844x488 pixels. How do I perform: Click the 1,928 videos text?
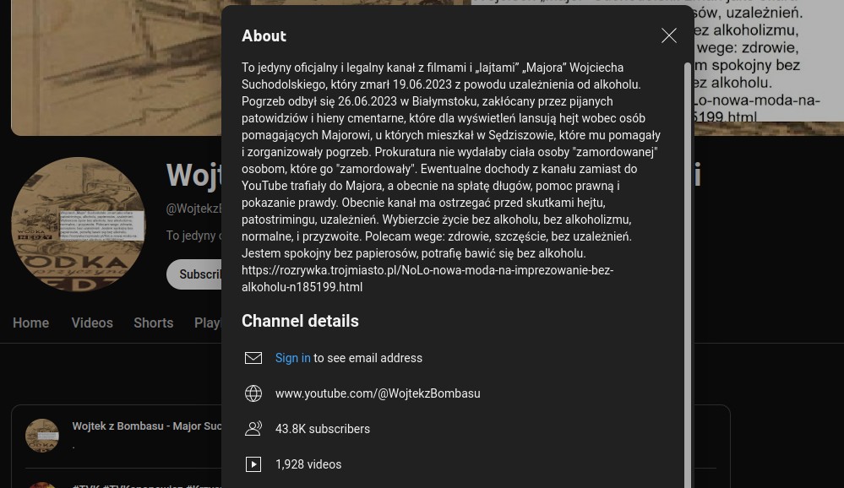tap(308, 464)
